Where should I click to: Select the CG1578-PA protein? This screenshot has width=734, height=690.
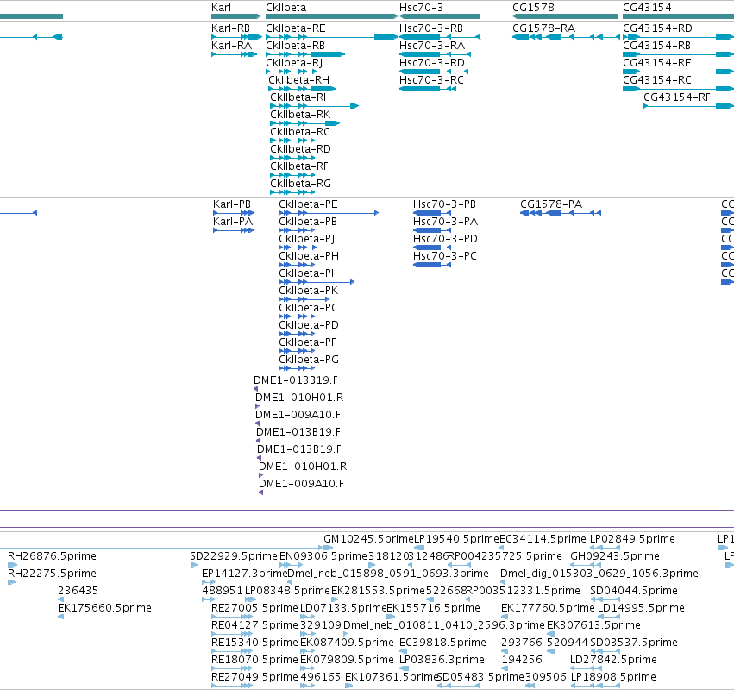(551, 204)
